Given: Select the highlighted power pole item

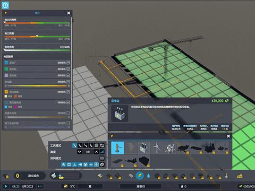Looking at the screenshot, I should [x=117, y=147].
